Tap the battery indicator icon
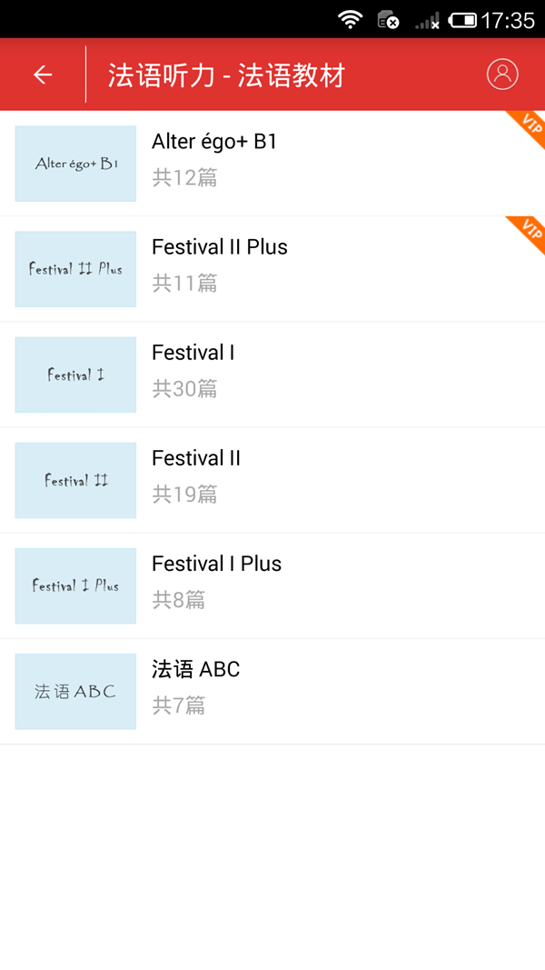This screenshot has height=970, width=545. 462,20
